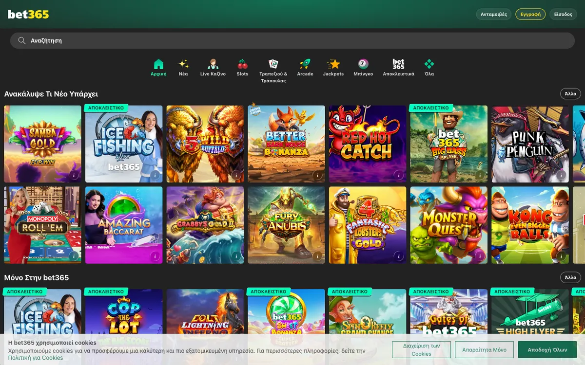This screenshot has height=365, width=585.
Task: Open the Πολιτική για Cookies link
Action: coord(36,358)
